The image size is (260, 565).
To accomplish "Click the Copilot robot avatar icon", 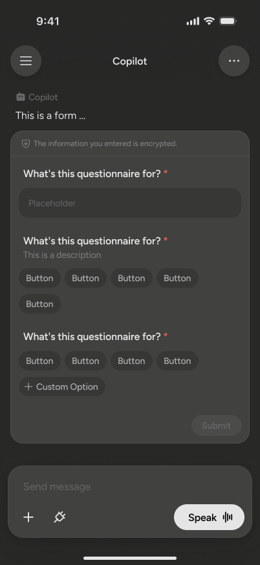I will pos(21,97).
